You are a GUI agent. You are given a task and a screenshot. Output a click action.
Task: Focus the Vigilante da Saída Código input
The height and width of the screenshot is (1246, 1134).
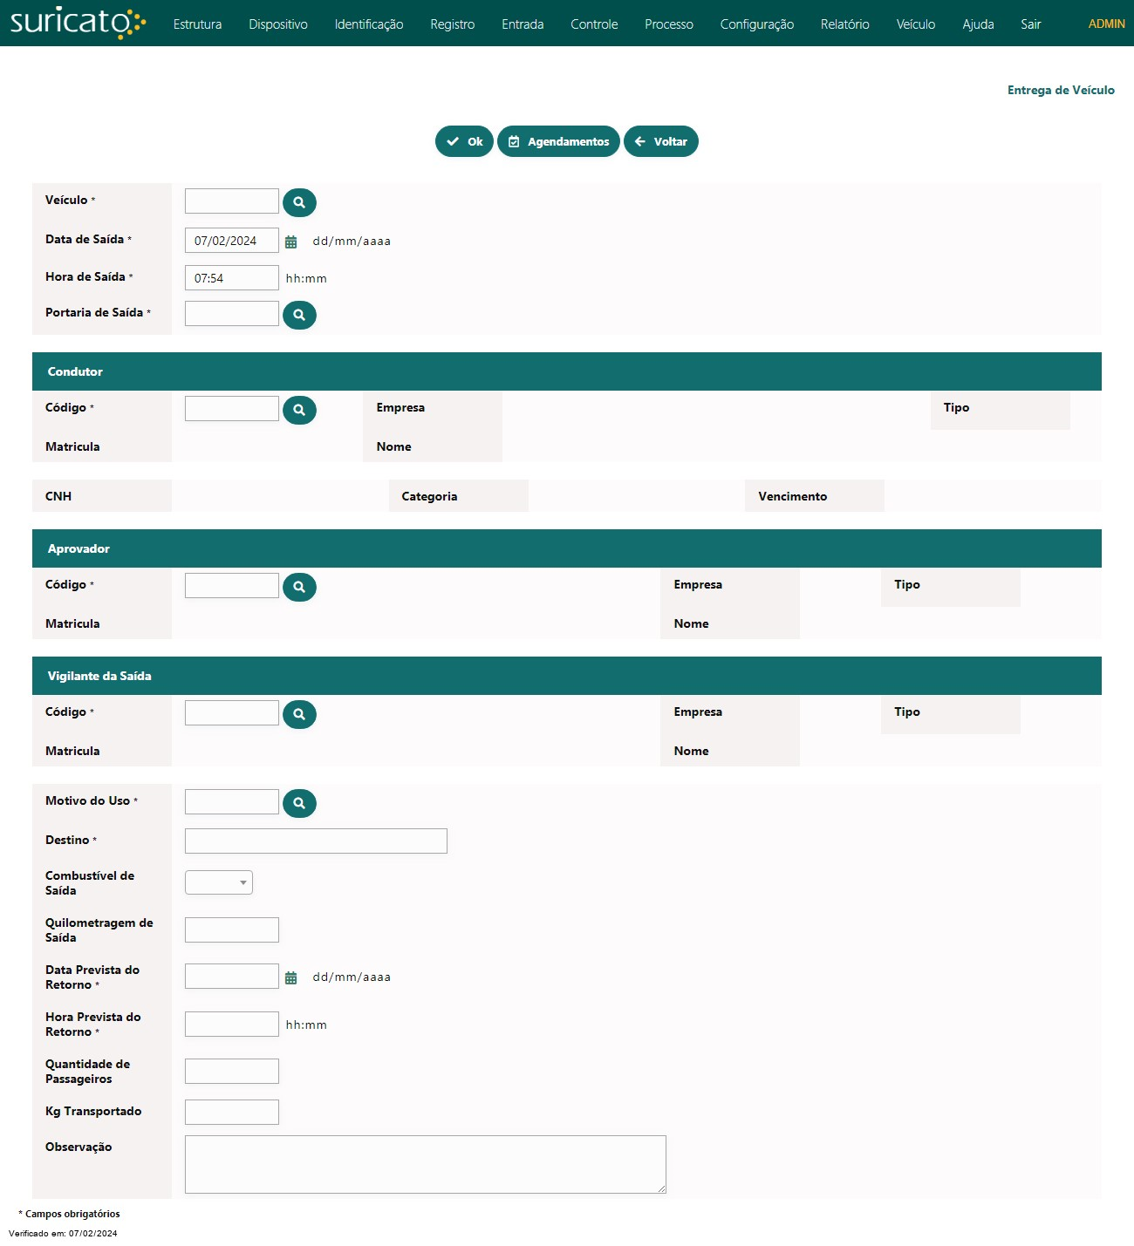[x=232, y=712]
